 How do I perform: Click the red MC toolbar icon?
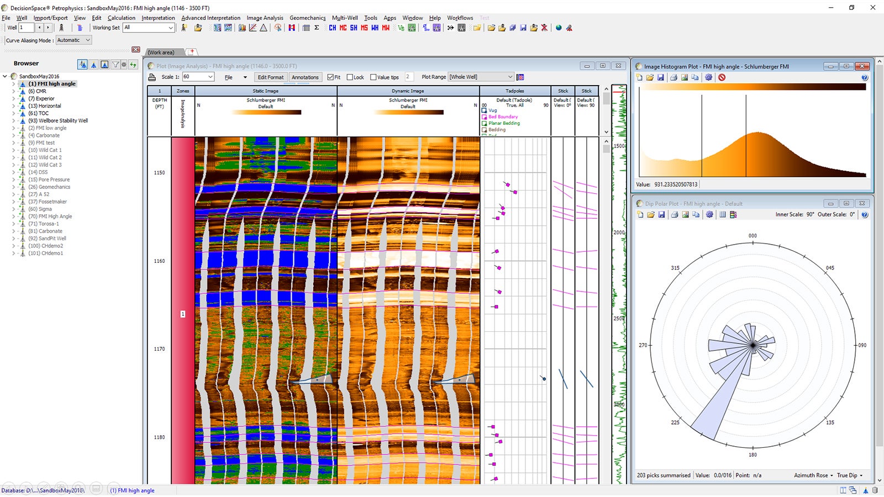343,28
